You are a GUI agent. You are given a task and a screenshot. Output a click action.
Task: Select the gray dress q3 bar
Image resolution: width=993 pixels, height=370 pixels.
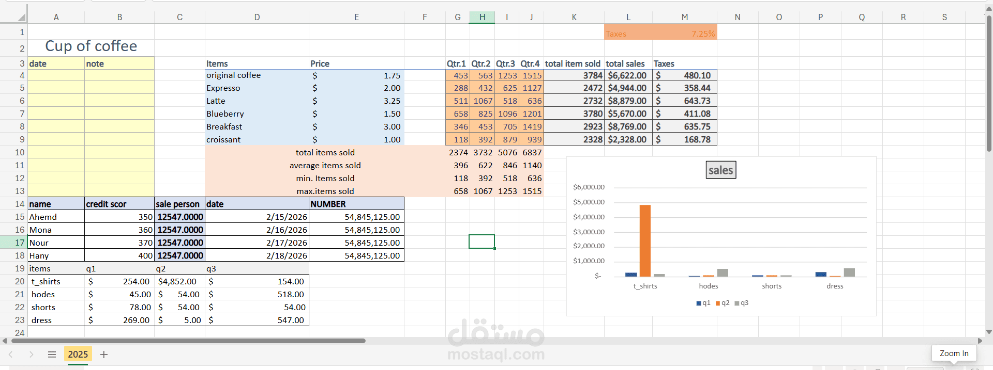tap(849, 272)
